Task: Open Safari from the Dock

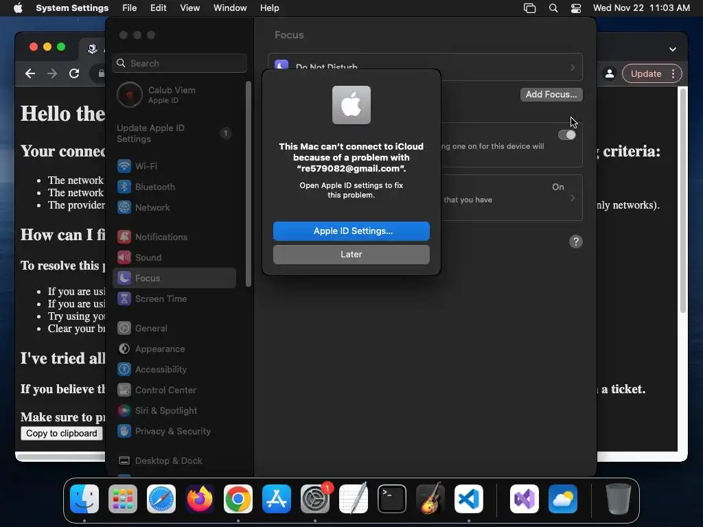Action: pyautogui.click(x=161, y=499)
